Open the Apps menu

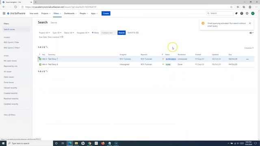point(94,13)
